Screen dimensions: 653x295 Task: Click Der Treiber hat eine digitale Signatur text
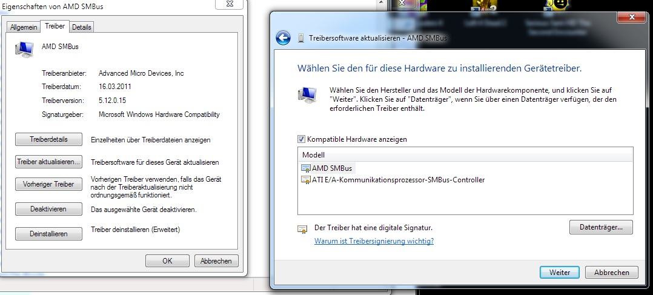(373, 228)
